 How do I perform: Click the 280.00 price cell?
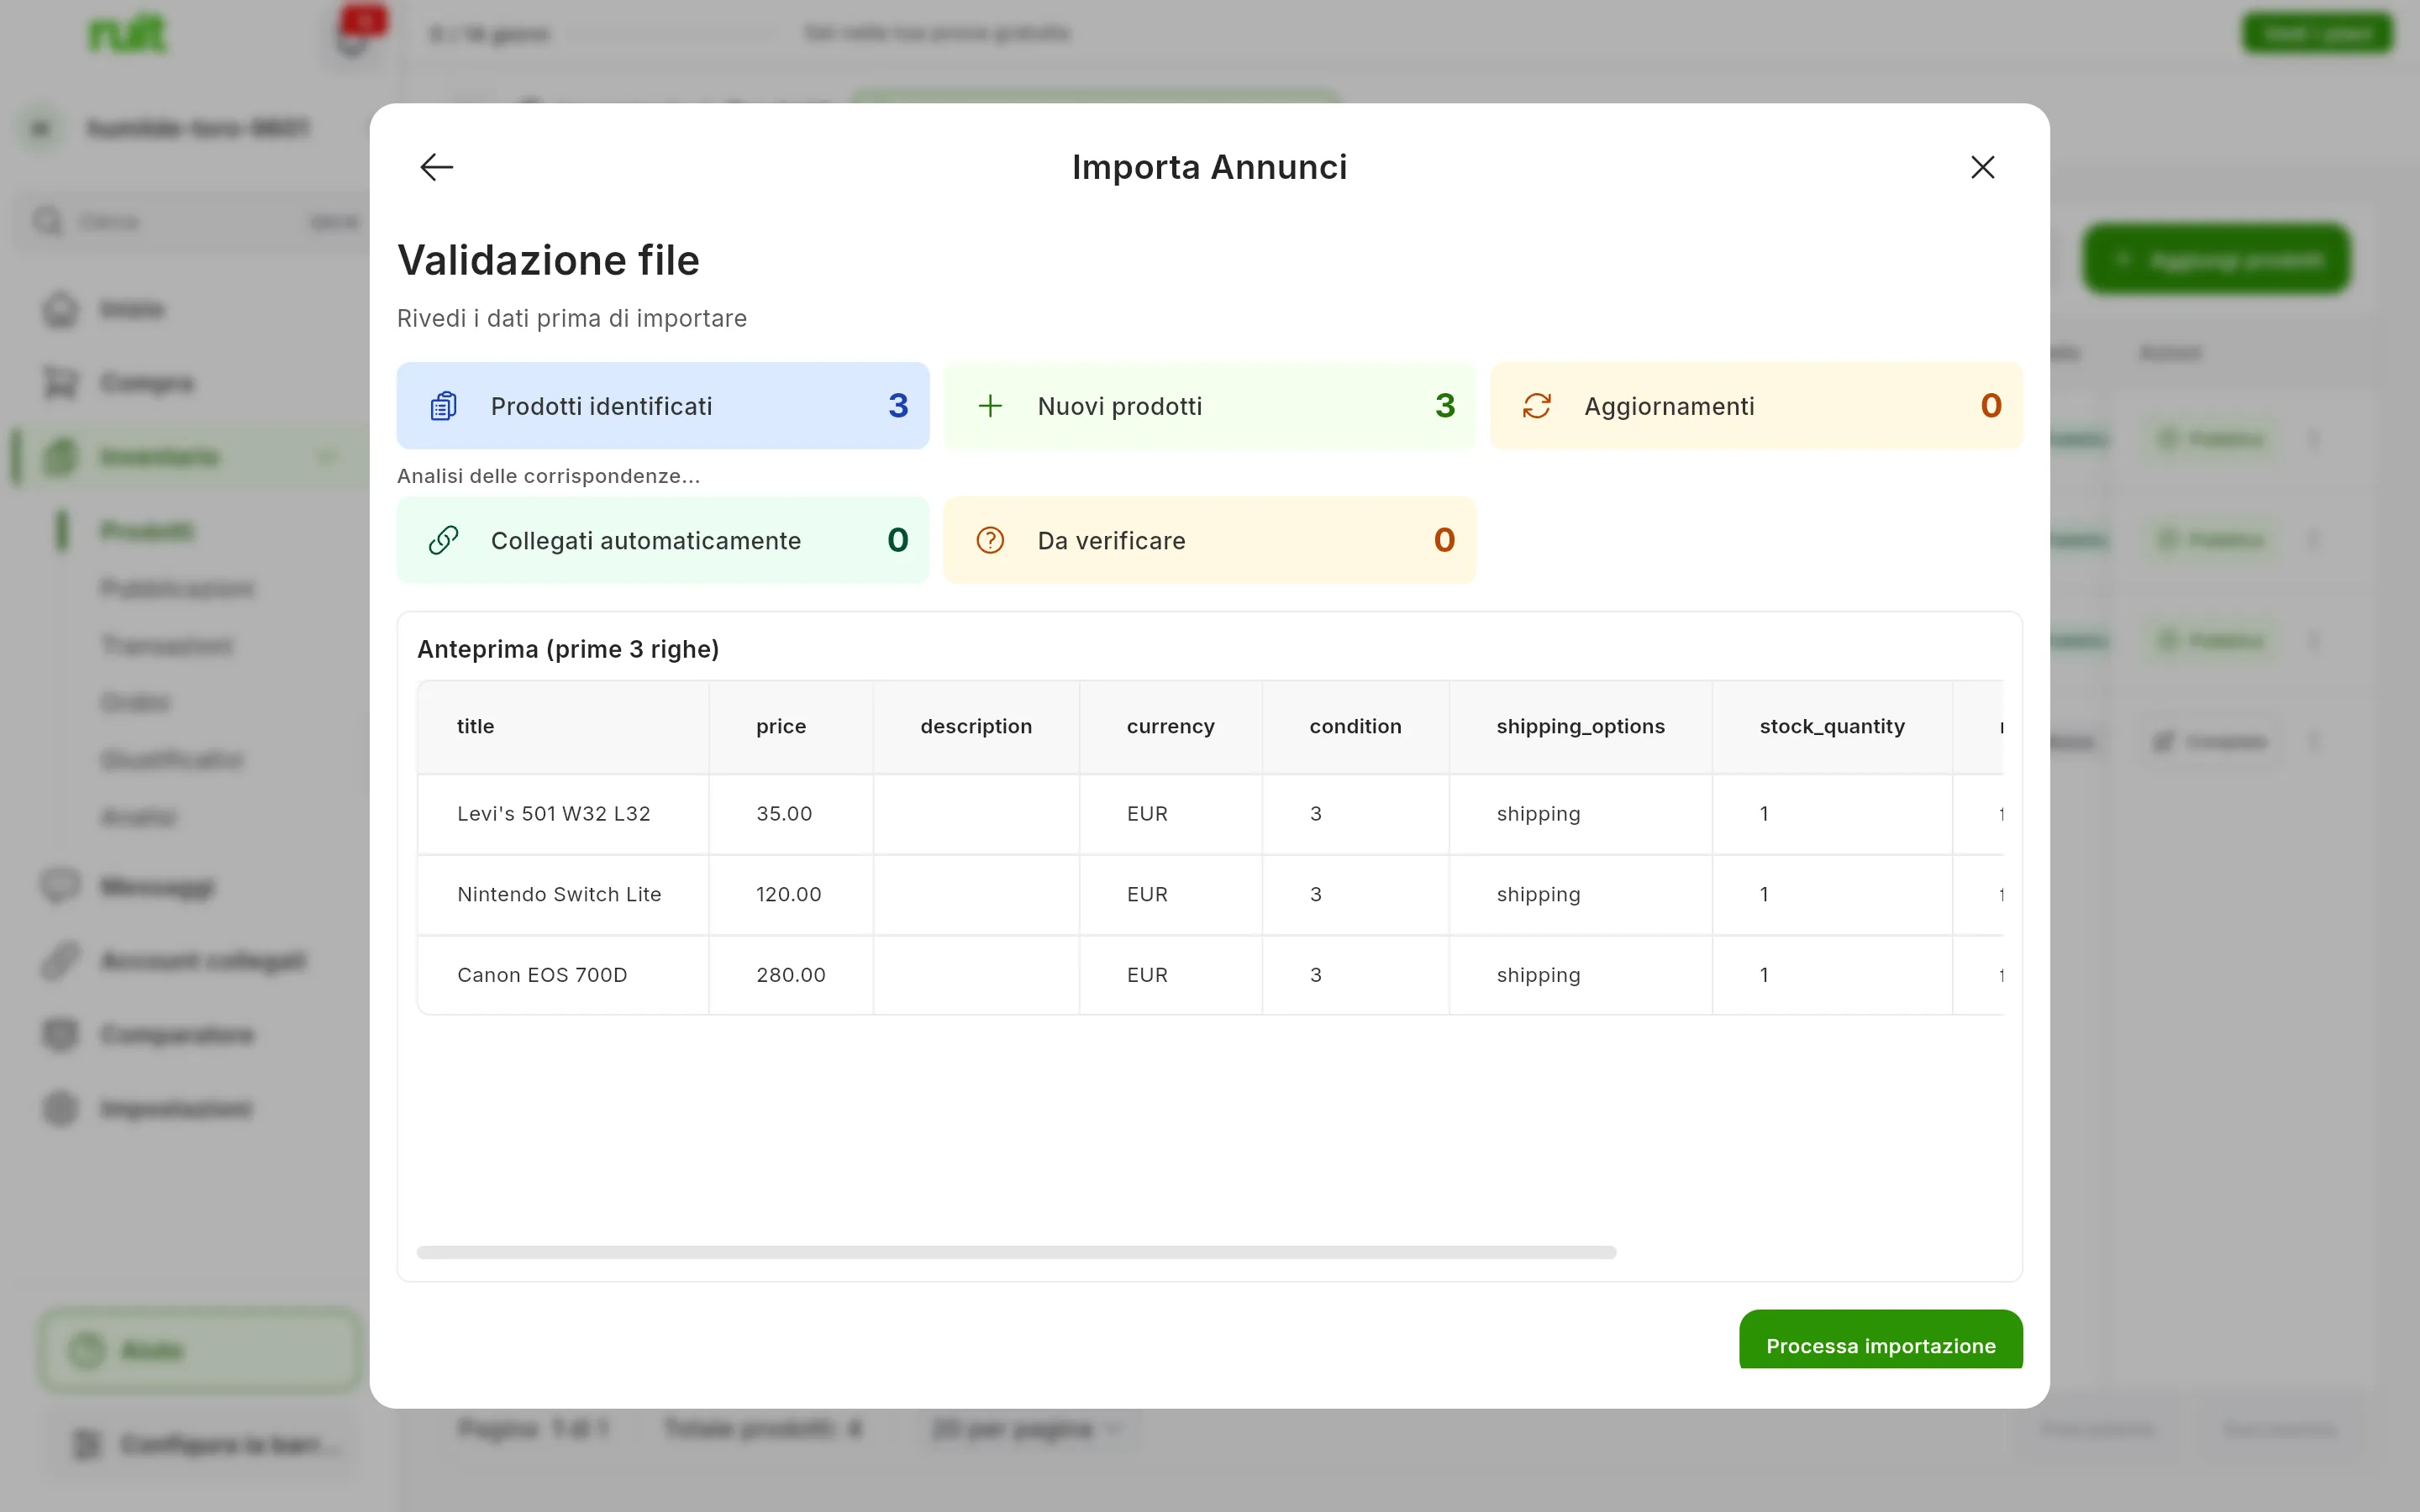point(791,975)
